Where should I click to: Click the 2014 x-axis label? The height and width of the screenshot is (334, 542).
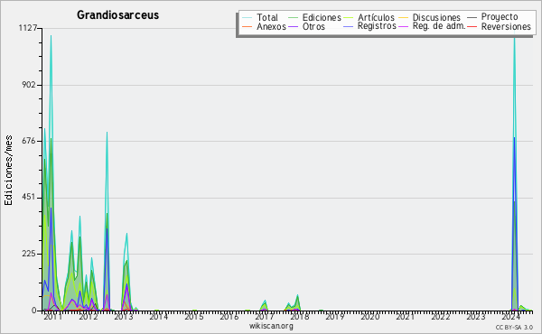pyautogui.click(x=159, y=317)
